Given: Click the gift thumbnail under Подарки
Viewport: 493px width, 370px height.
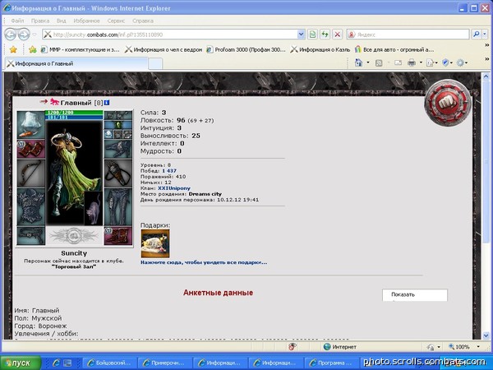Looking at the screenshot, I should coord(155,243).
